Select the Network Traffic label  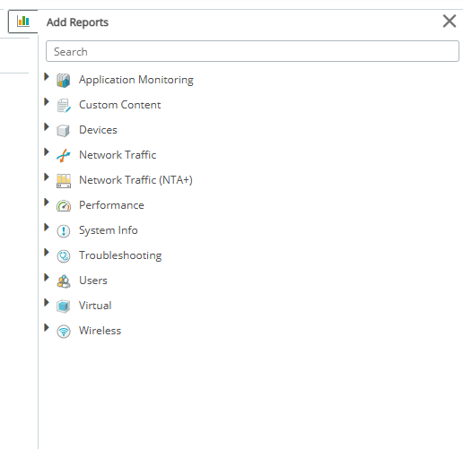[118, 155]
